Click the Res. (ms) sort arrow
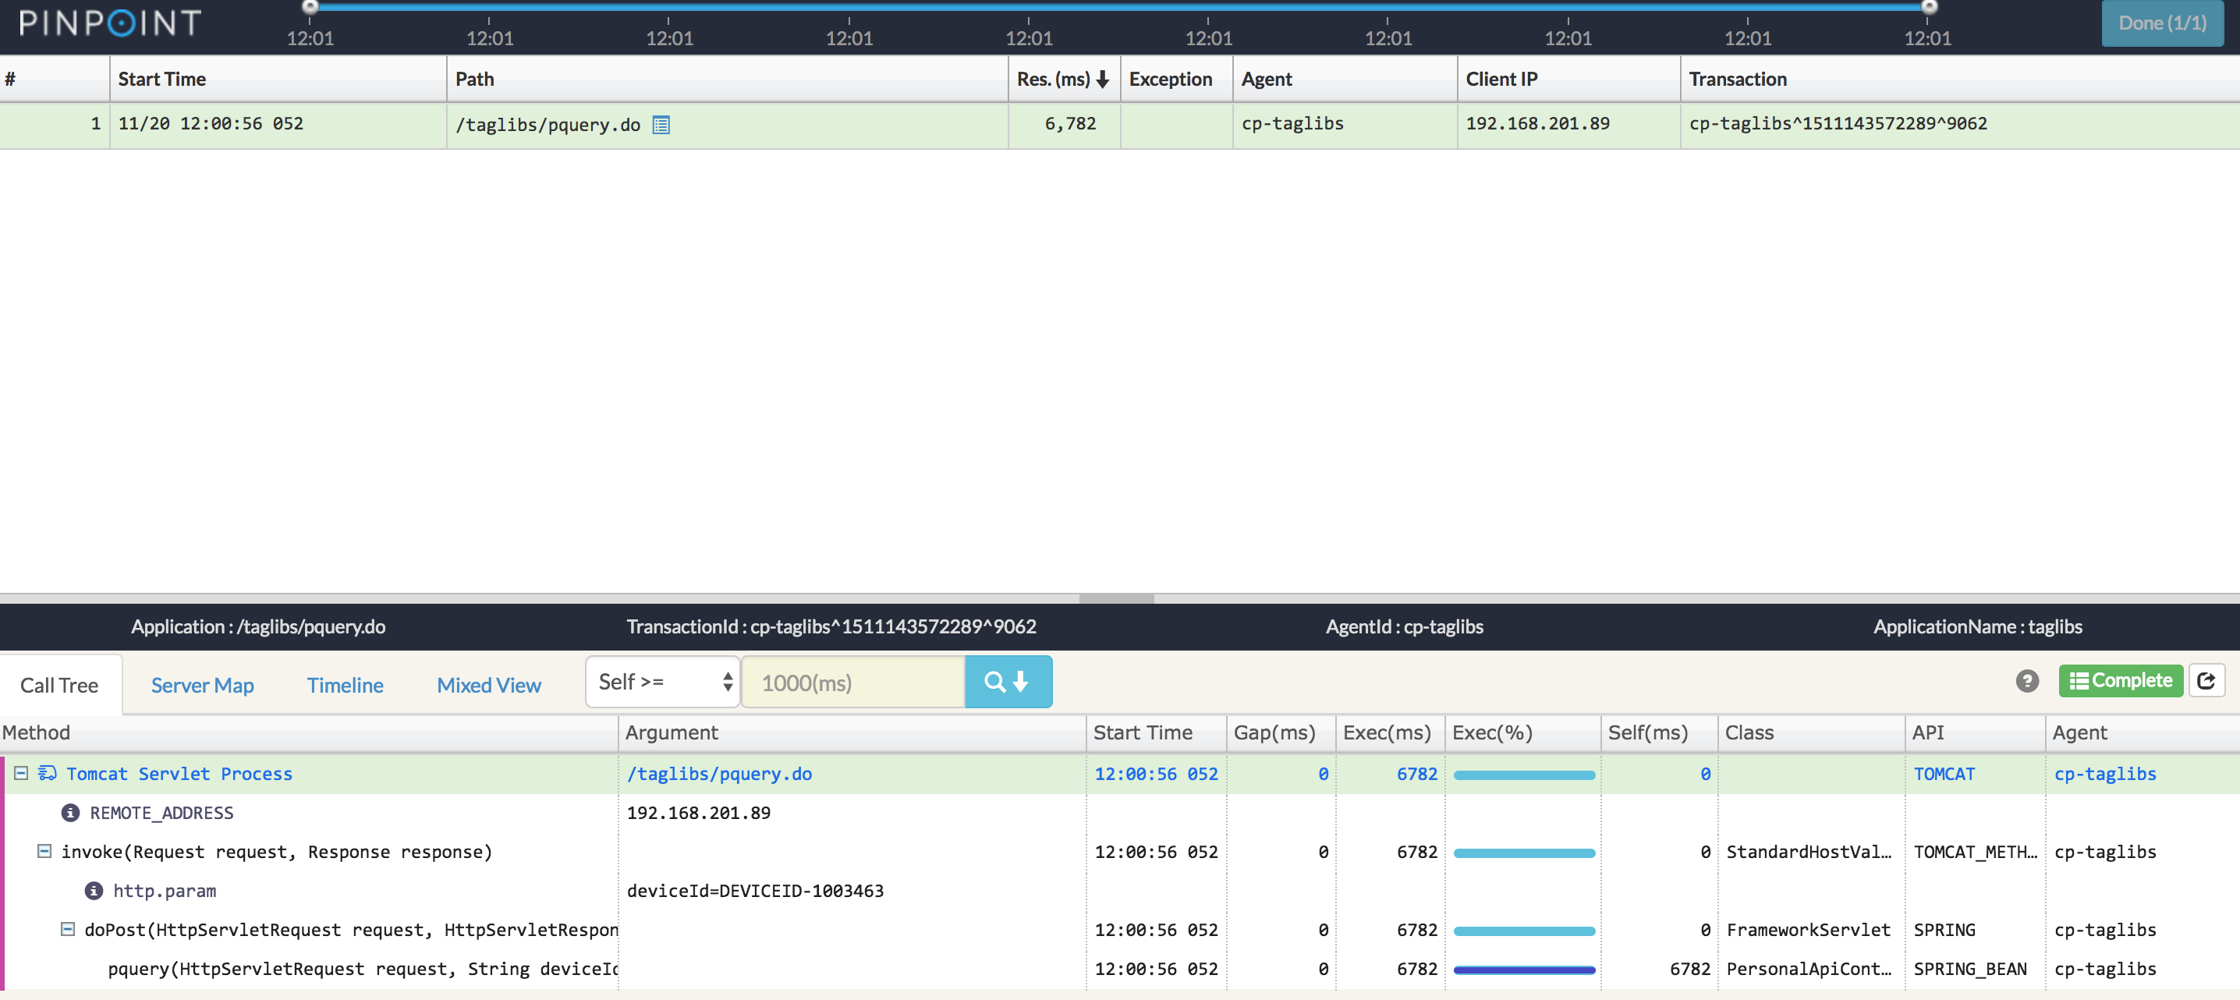2240x1000 pixels. pyautogui.click(x=1103, y=80)
